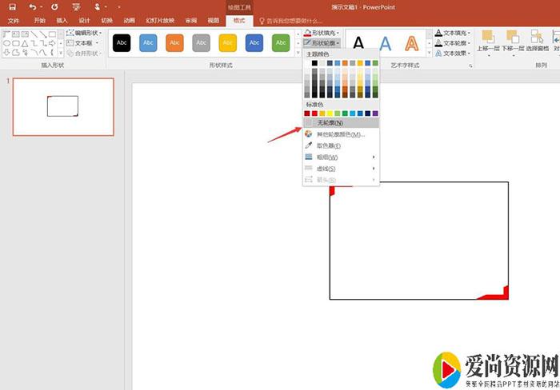This screenshot has width=560, height=390.
Task: Click the Edit Shape (编辑形状) icon
Action: 85,34
